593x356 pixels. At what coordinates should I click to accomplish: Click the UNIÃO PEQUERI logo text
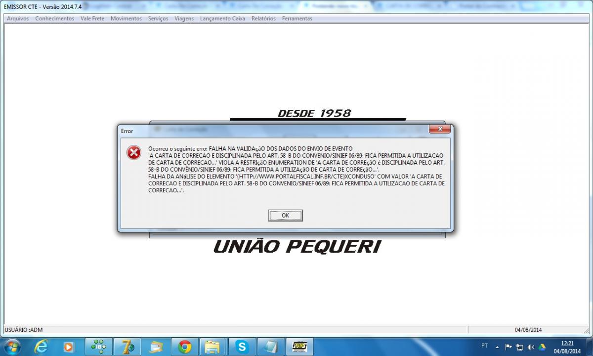(297, 246)
